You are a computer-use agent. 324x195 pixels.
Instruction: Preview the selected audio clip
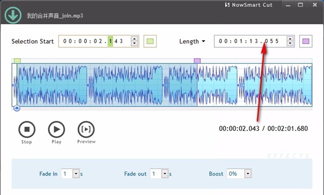(x=86, y=129)
